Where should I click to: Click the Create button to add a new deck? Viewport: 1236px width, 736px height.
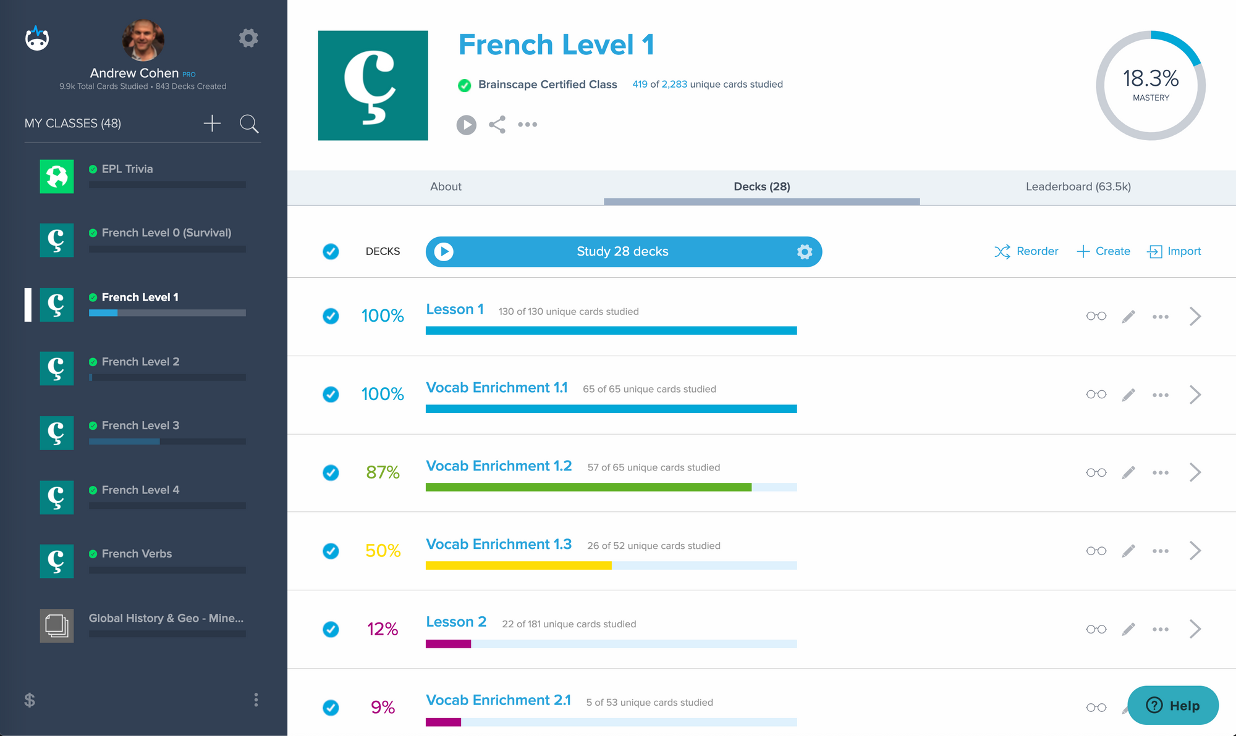pyautogui.click(x=1102, y=251)
